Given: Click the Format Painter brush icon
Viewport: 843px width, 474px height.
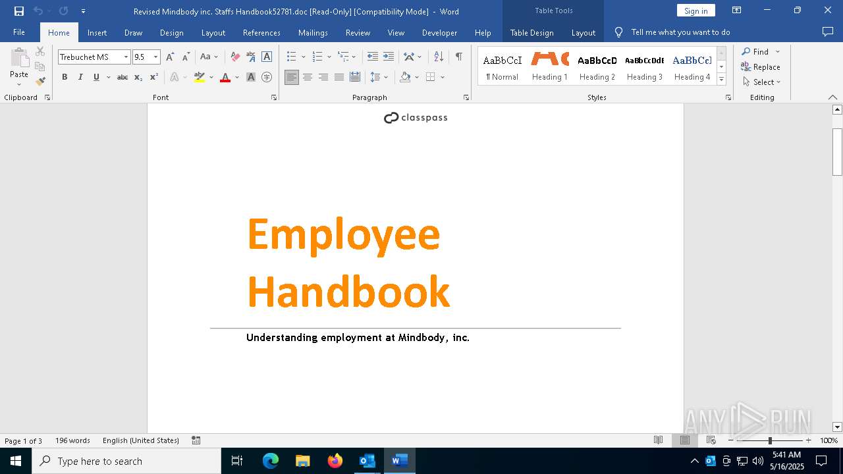Looking at the screenshot, I should (40, 82).
